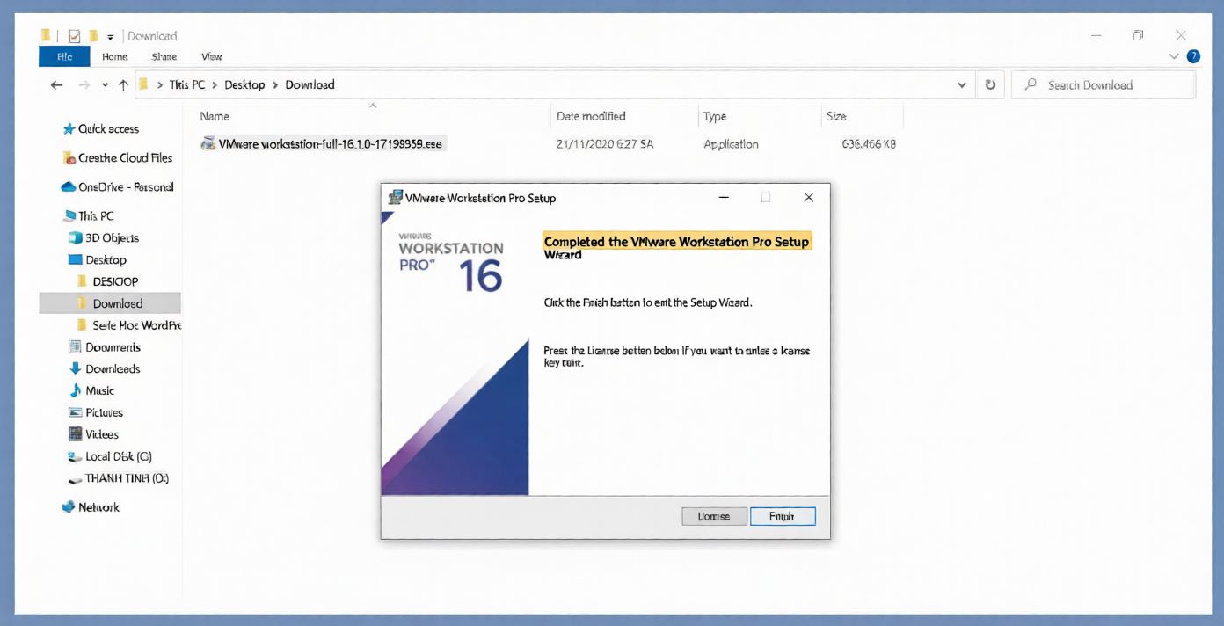
Task: Click the License button in setup wizard
Action: click(714, 517)
